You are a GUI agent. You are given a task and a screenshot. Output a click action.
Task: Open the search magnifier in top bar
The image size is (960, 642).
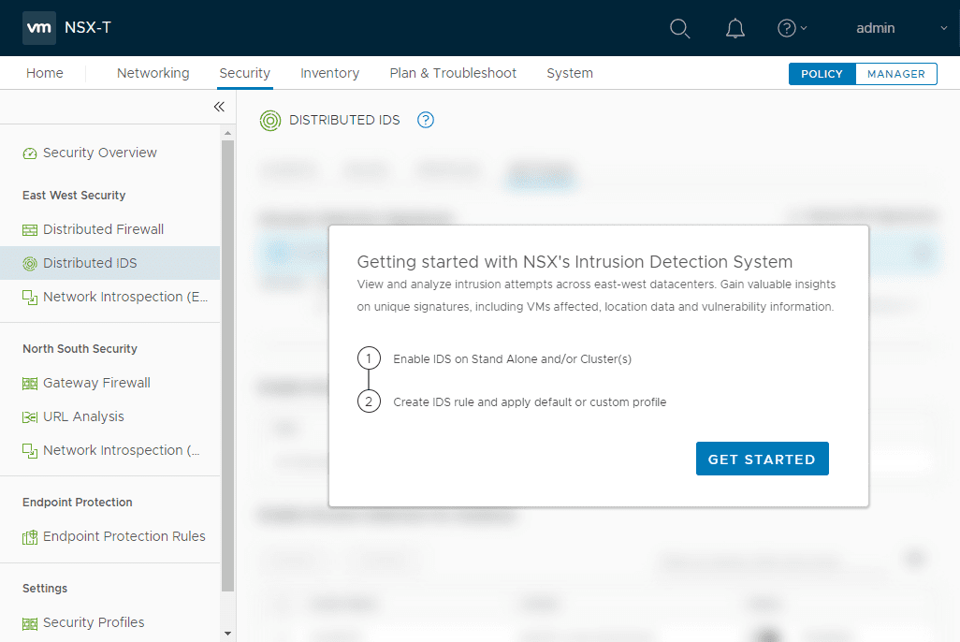pyautogui.click(x=679, y=28)
